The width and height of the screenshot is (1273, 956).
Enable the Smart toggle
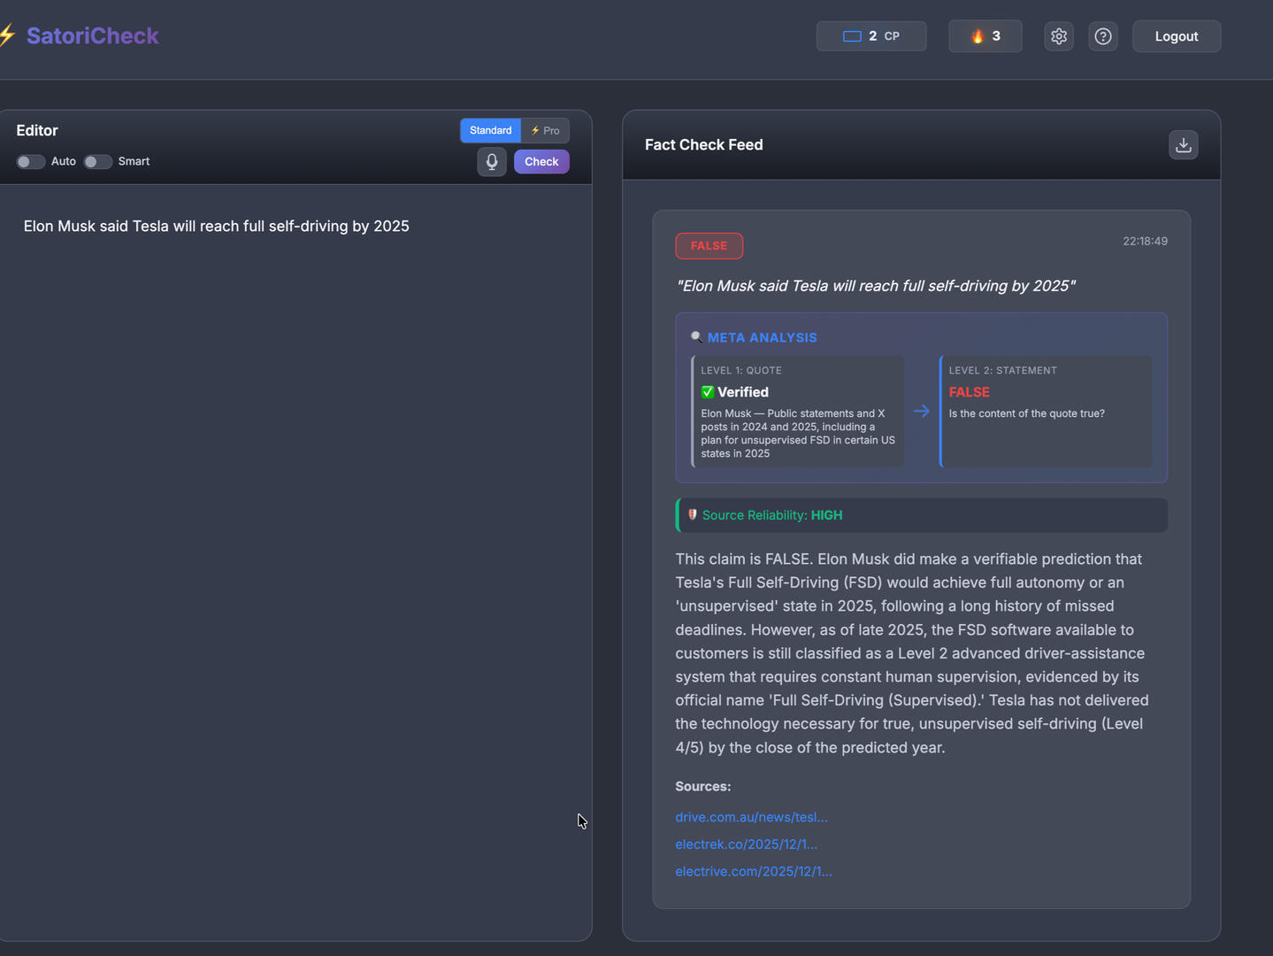point(97,162)
